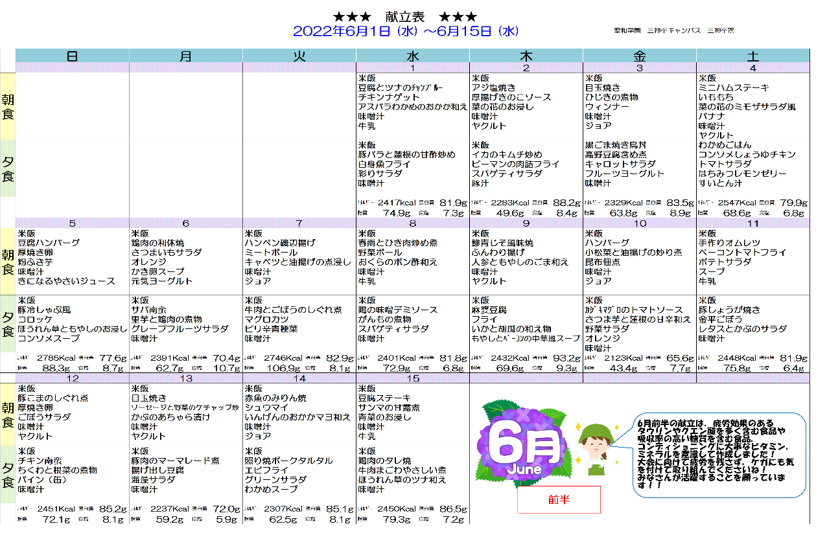Select the 水 column header
Screen dimensions: 816x535
tap(413, 56)
